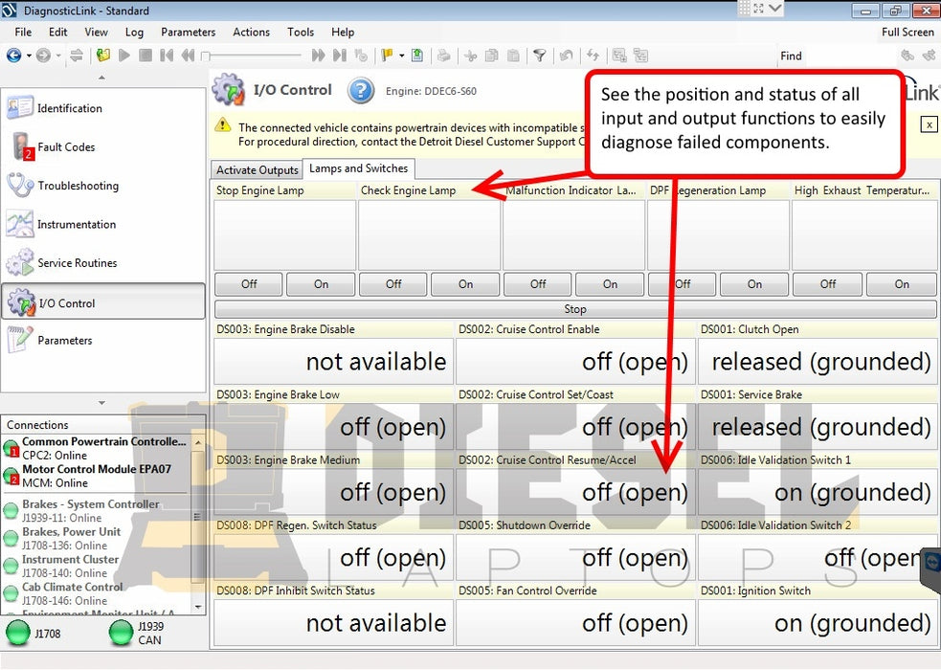Open the Parameters sidebar panel
941x670 pixels.
click(x=103, y=340)
